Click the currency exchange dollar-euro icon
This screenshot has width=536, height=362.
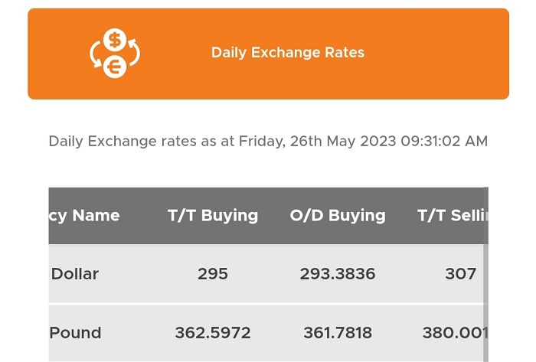coord(115,54)
